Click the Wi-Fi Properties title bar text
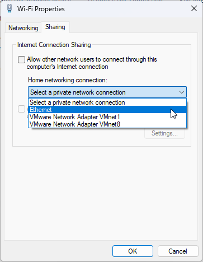Viewport: 203px width, 262px height. [x=41, y=9]
